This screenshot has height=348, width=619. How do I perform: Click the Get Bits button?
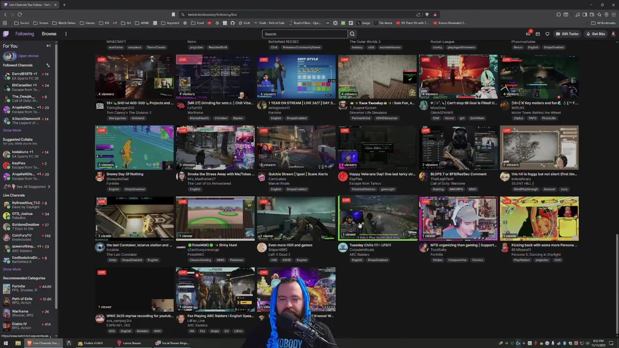click(x=596, y=34)
